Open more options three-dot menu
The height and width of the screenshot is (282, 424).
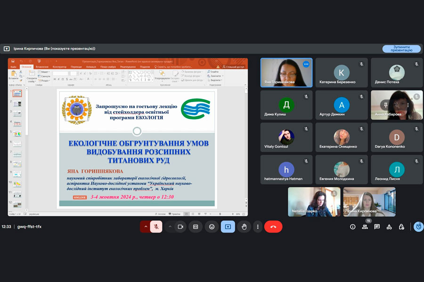pyautogui.click(x=258, y=227)
